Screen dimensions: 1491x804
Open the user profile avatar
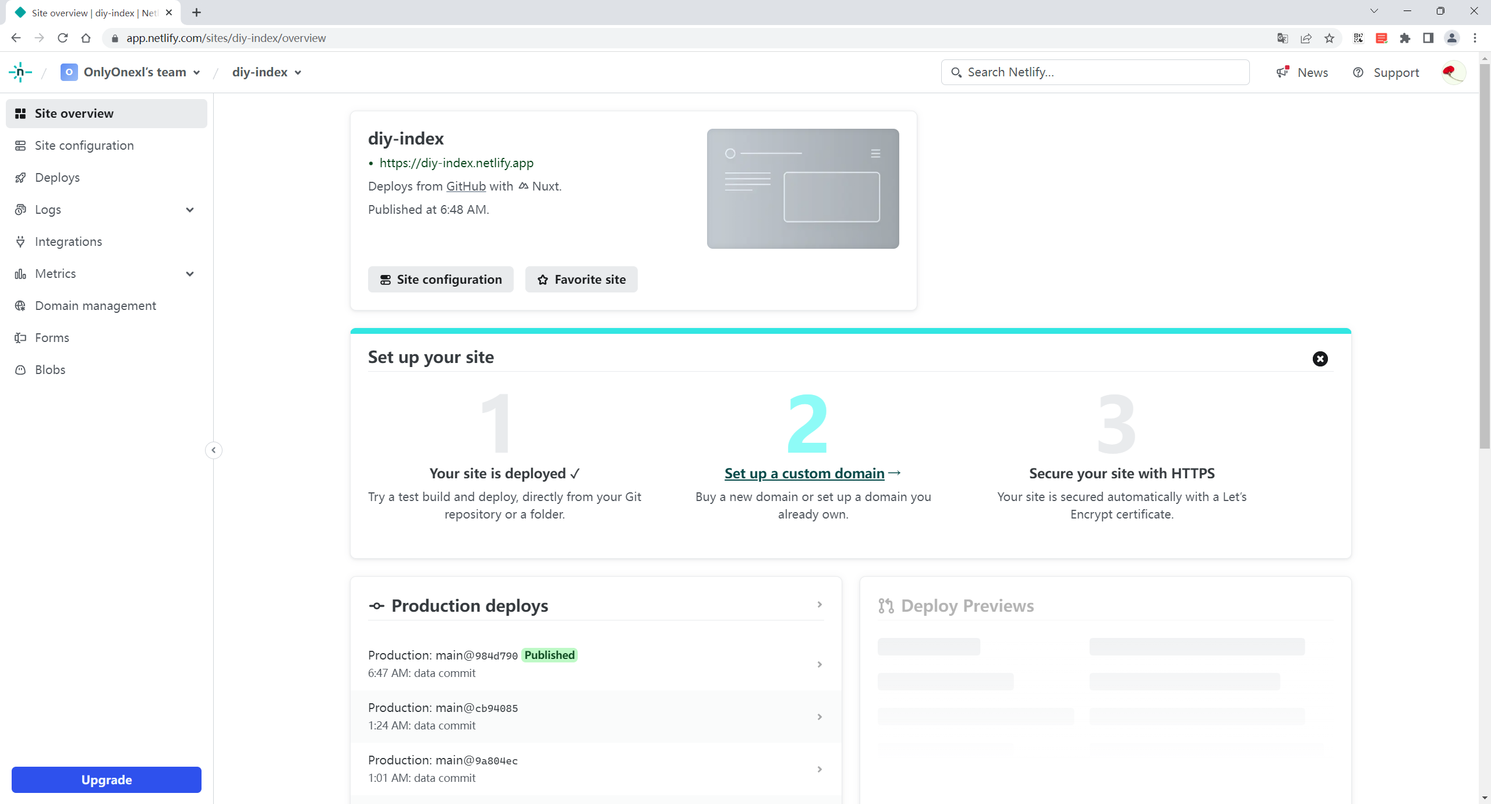(x=1453, y=72)
